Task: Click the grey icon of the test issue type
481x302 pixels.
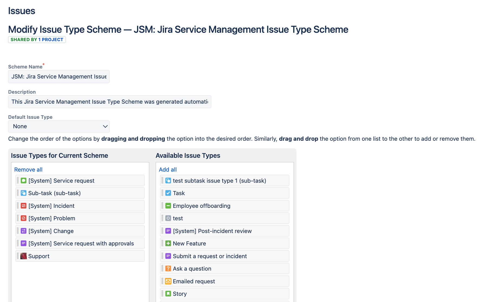Action: [168, 218]
